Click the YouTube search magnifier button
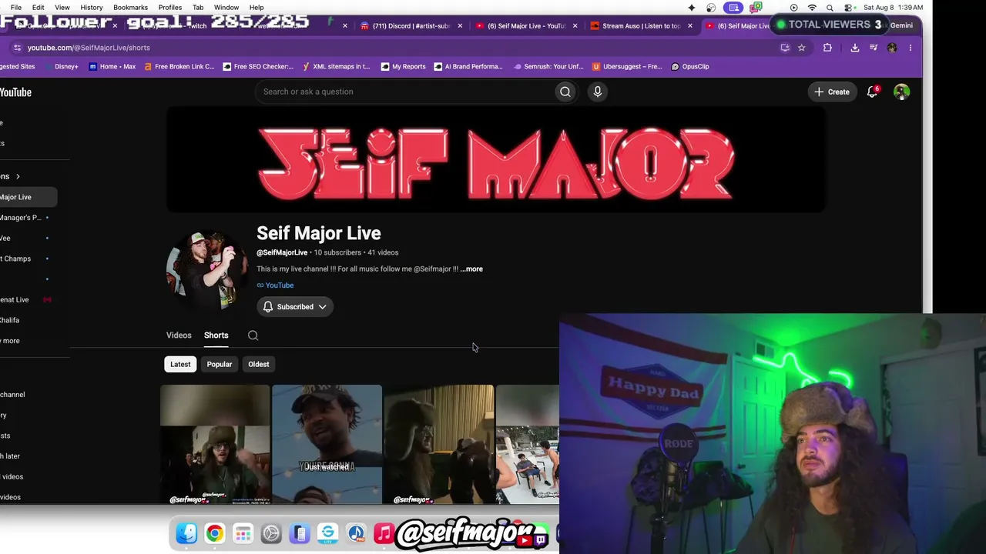Screen dimensions: 986x554 (565, 92)
